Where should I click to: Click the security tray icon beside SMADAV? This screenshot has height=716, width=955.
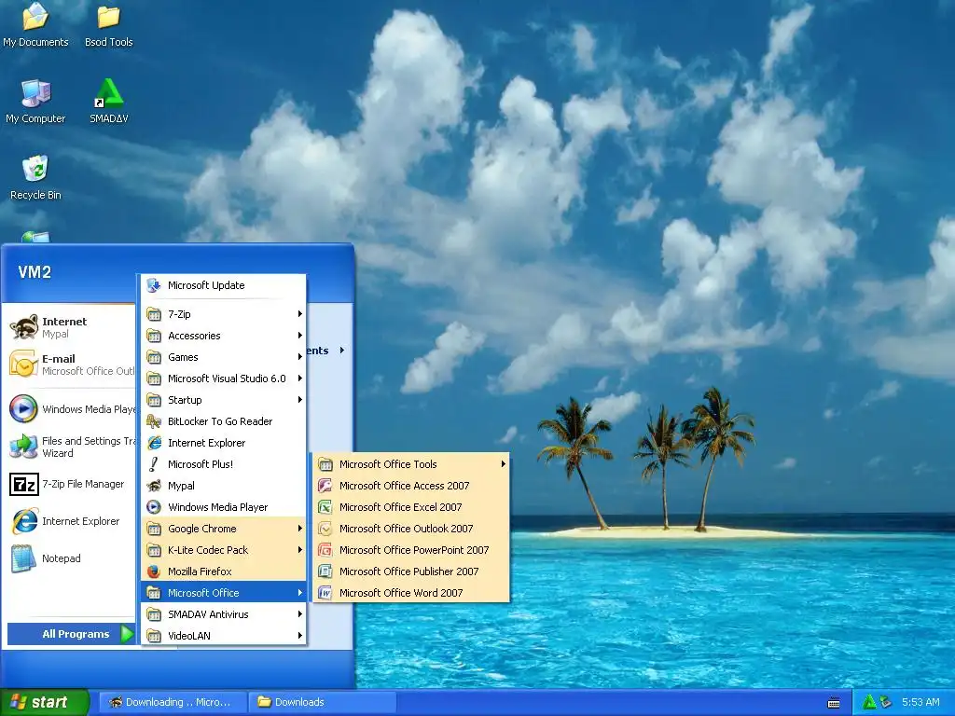pyautogui.click(x=886, y=703)
